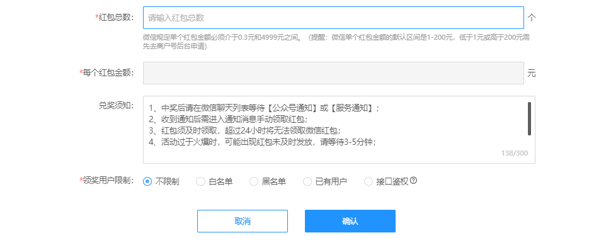The width and height of the screenshot is (589, 240).
Task: Select the 不限制 radio option
Action: tap(161, 181)
